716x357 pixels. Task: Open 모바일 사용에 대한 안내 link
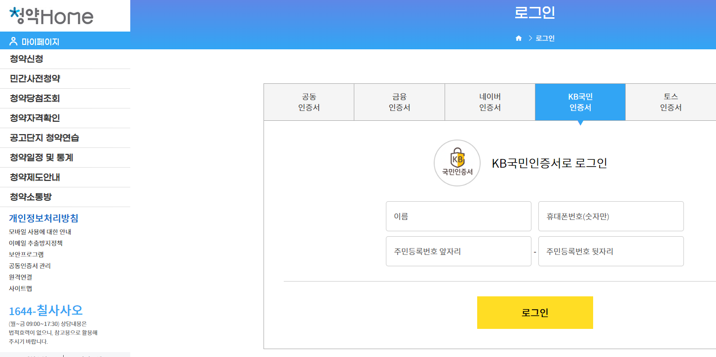point(40,232)
